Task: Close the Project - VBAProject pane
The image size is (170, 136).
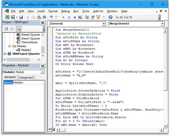Action: pos(43,23)
